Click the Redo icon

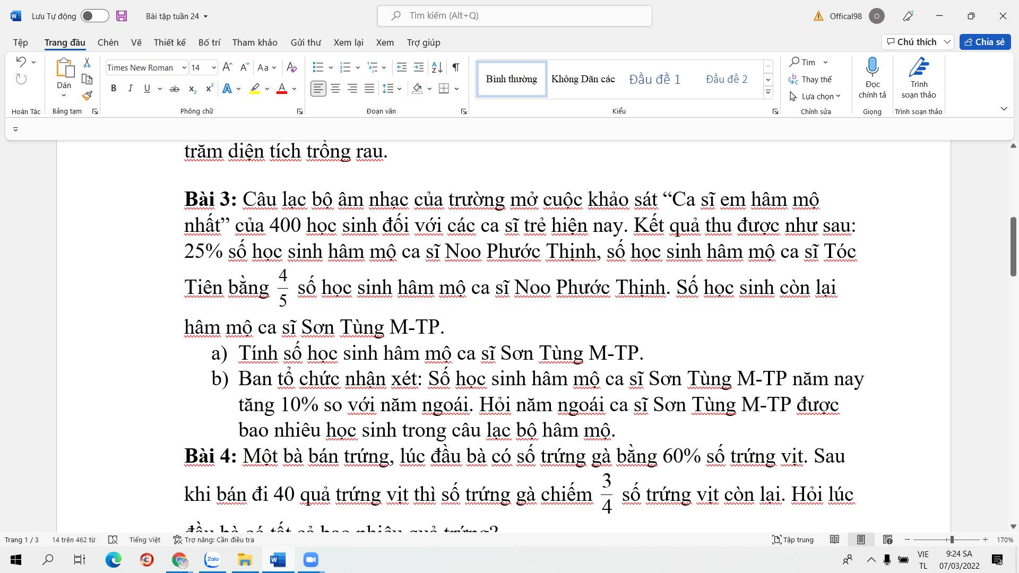(x=21, y=79)
